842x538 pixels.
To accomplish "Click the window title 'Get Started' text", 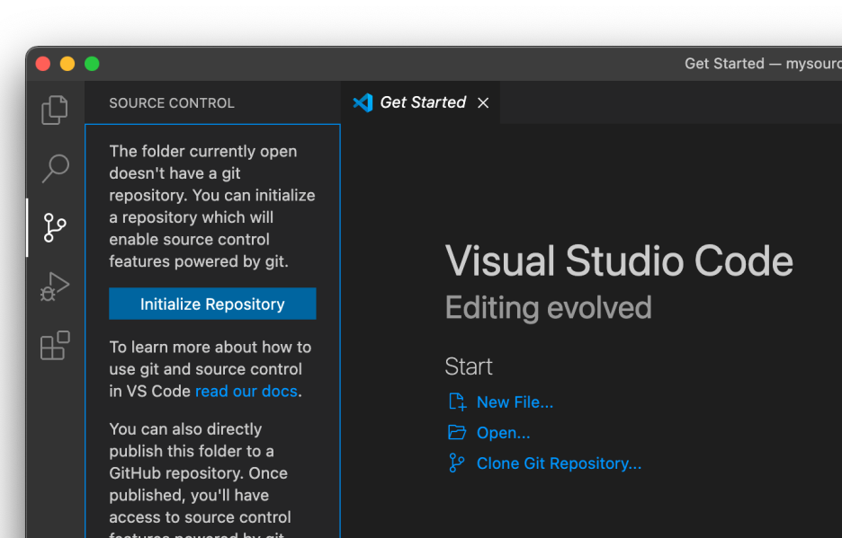I will click(724, 64).
